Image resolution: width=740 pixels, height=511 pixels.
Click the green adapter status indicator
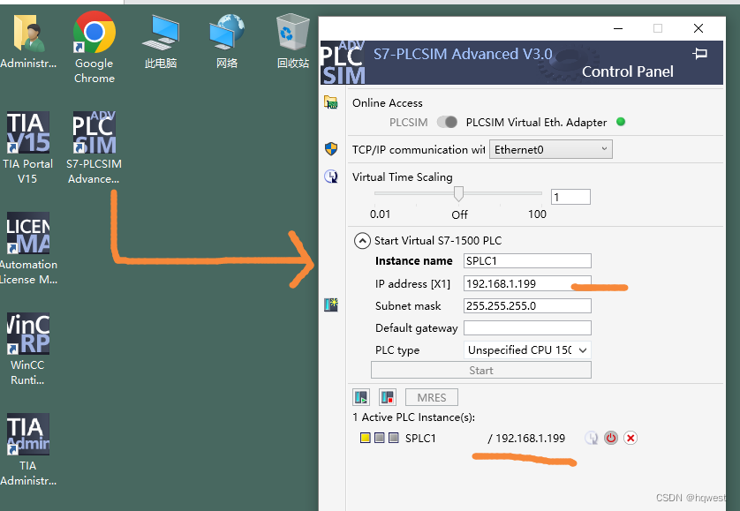click(621, 122)
